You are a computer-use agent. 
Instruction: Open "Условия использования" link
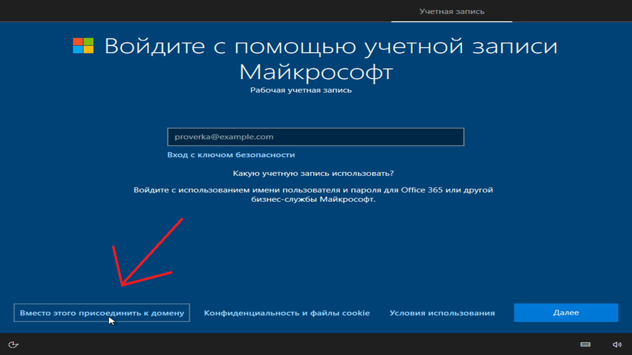(x=442, y=313)
